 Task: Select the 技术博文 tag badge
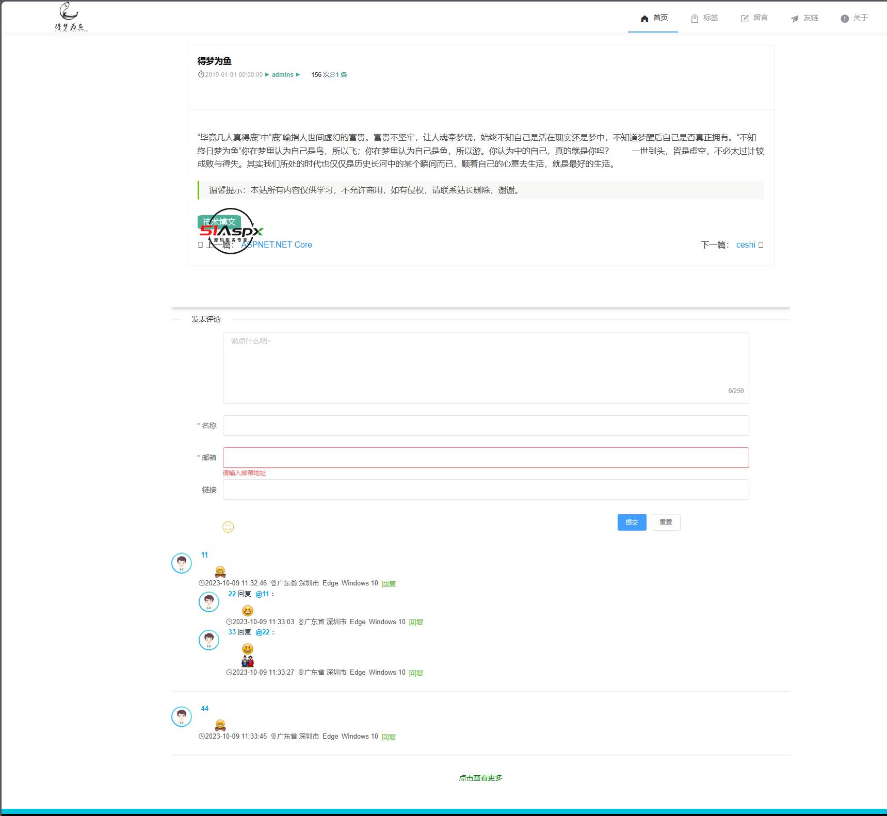tap(219, 222)
